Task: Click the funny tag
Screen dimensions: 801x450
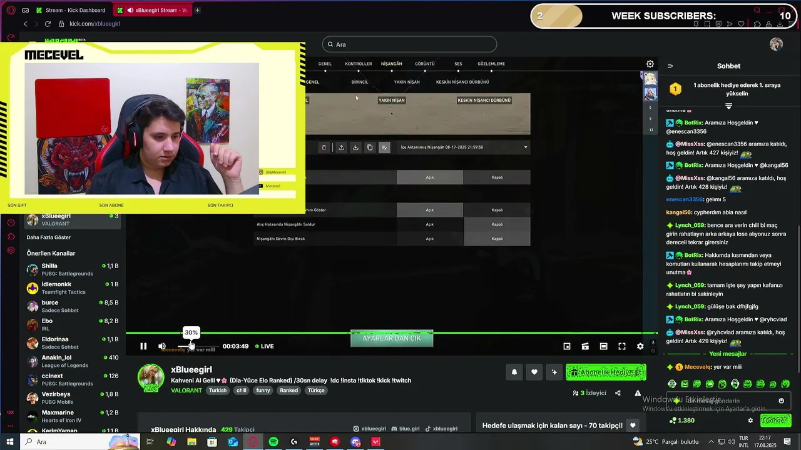Action: pyautogui.click(x=263, y=390)
